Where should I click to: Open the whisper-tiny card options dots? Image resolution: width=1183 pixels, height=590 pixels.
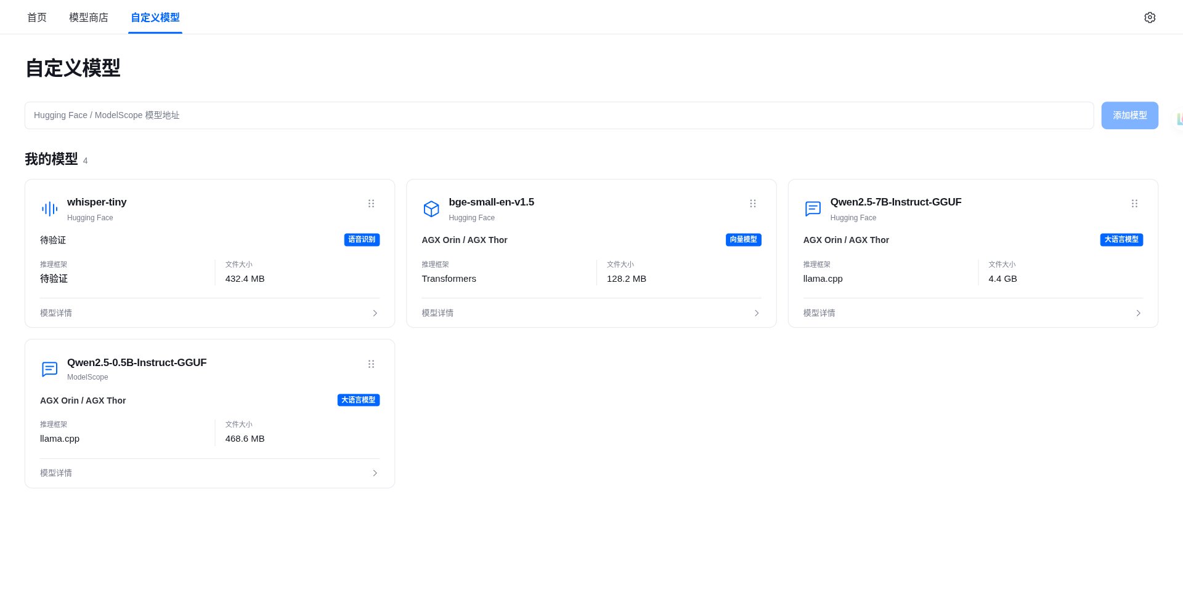coord(371,204)
